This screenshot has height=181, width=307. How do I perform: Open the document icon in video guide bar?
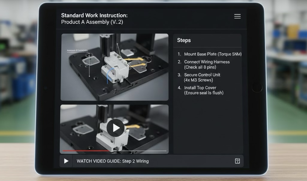tap(237, 161)
